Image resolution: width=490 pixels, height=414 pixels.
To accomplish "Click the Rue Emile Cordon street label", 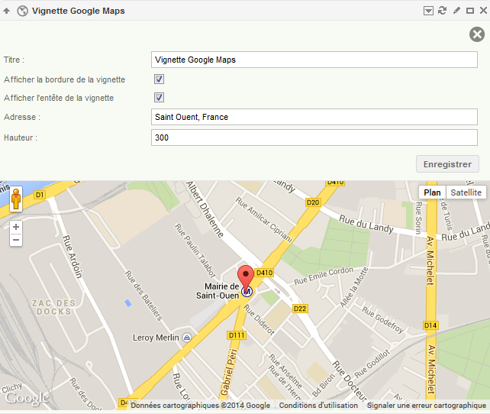I will pyautogui.click(x=324, y=276).
